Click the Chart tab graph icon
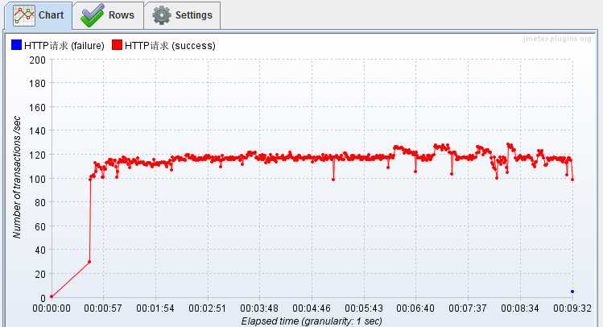 pyautogui.click(x=24, y=15)
